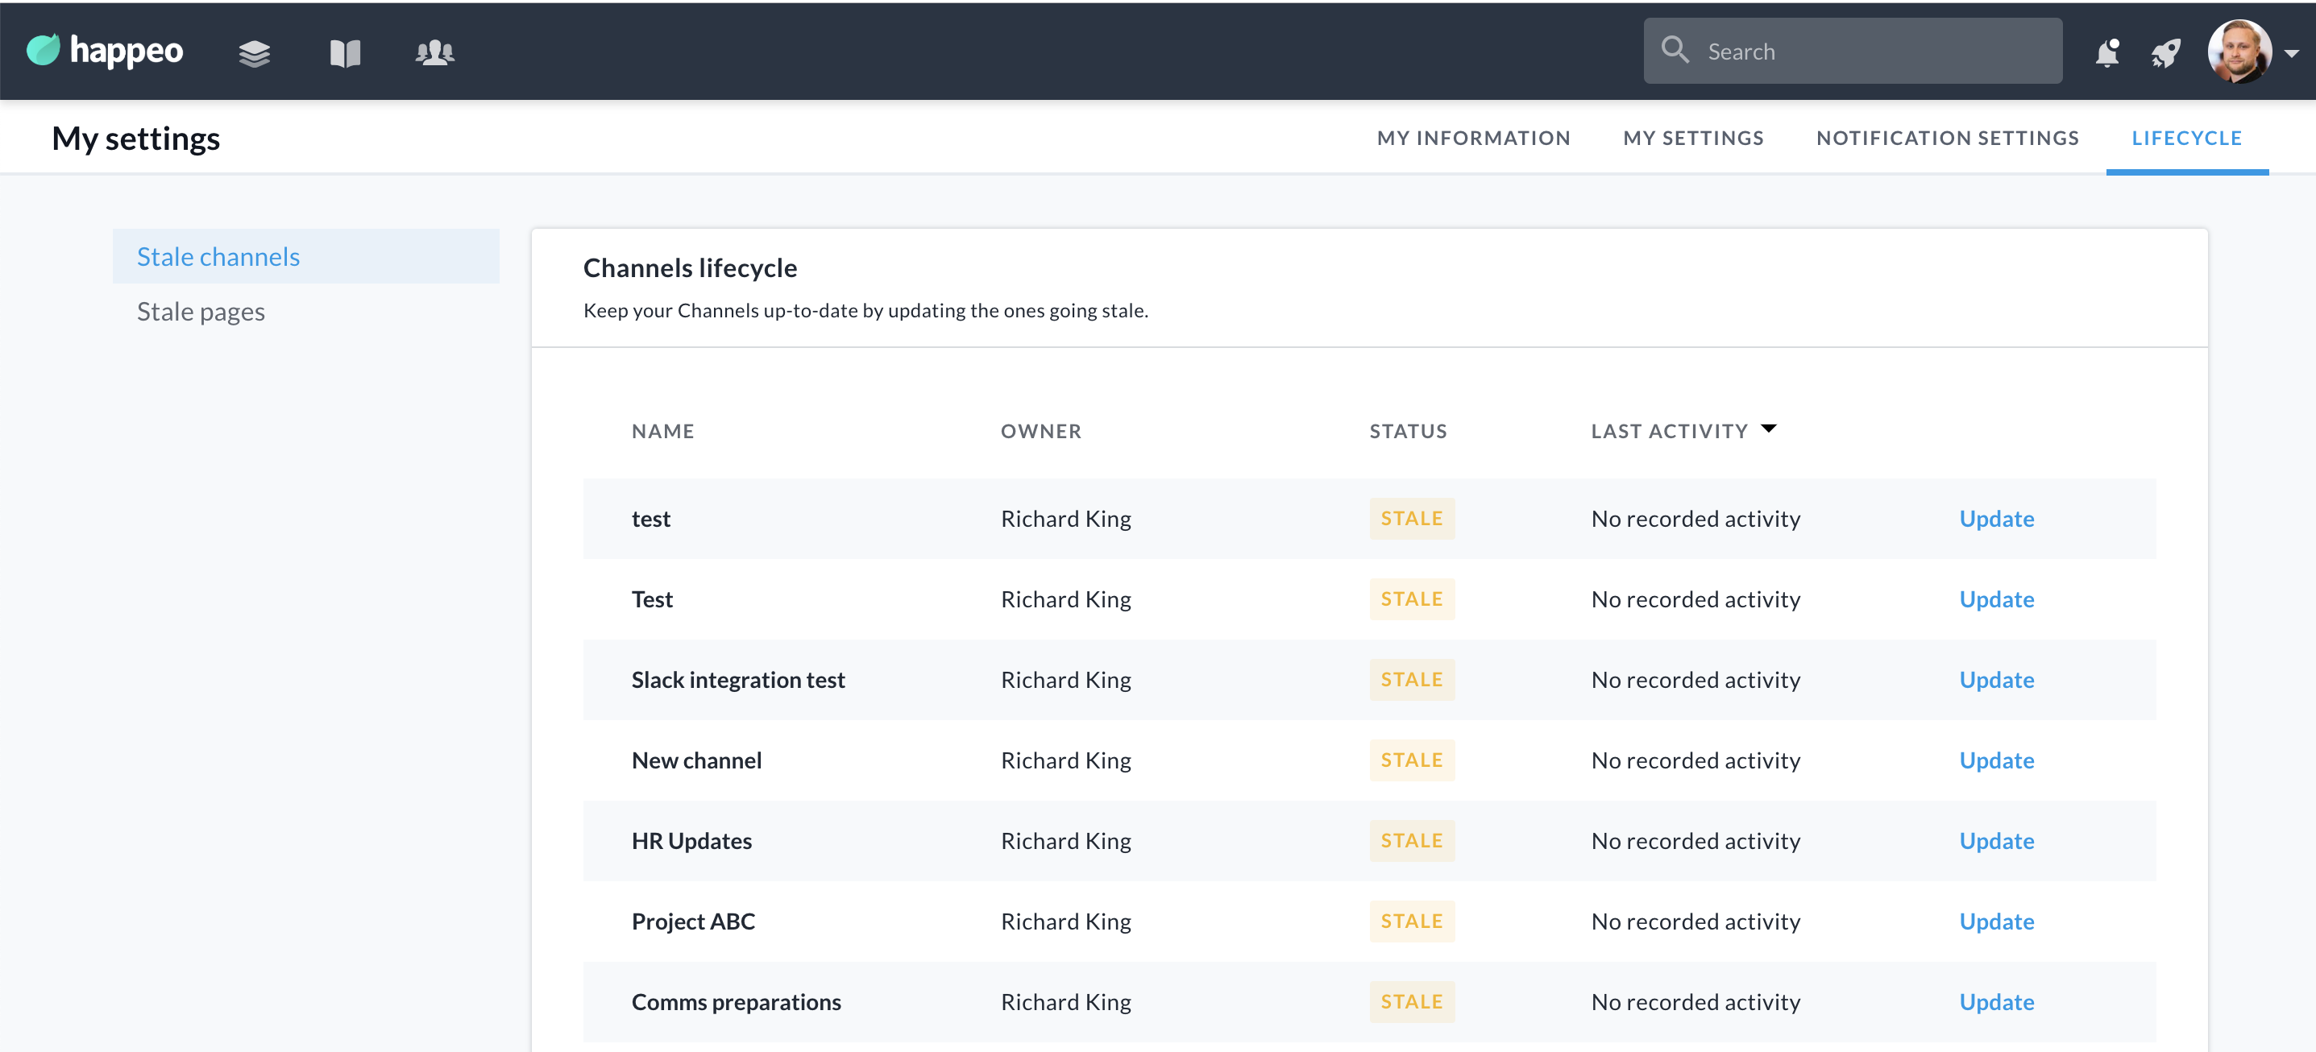Open Notification Settings tab
This screenshot has width=2316, height=1052.
(1948, 139)
